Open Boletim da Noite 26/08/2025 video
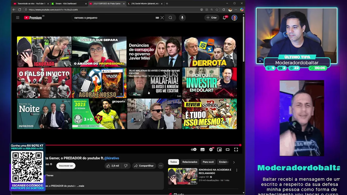The width and height of the screenshot is (347, 195). click(x=44, y=114)
